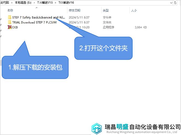
Task: Go to 此电脑 in the breadcrumb path
Action: pyautogui.click(x=5, y=2)
